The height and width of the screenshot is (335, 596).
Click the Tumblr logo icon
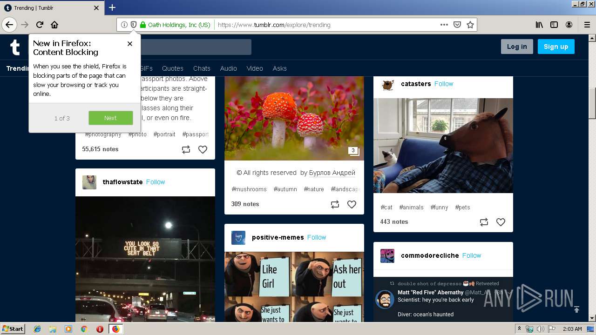tap(15, 47)
